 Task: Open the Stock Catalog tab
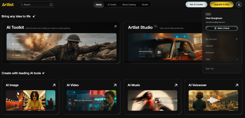129,5
